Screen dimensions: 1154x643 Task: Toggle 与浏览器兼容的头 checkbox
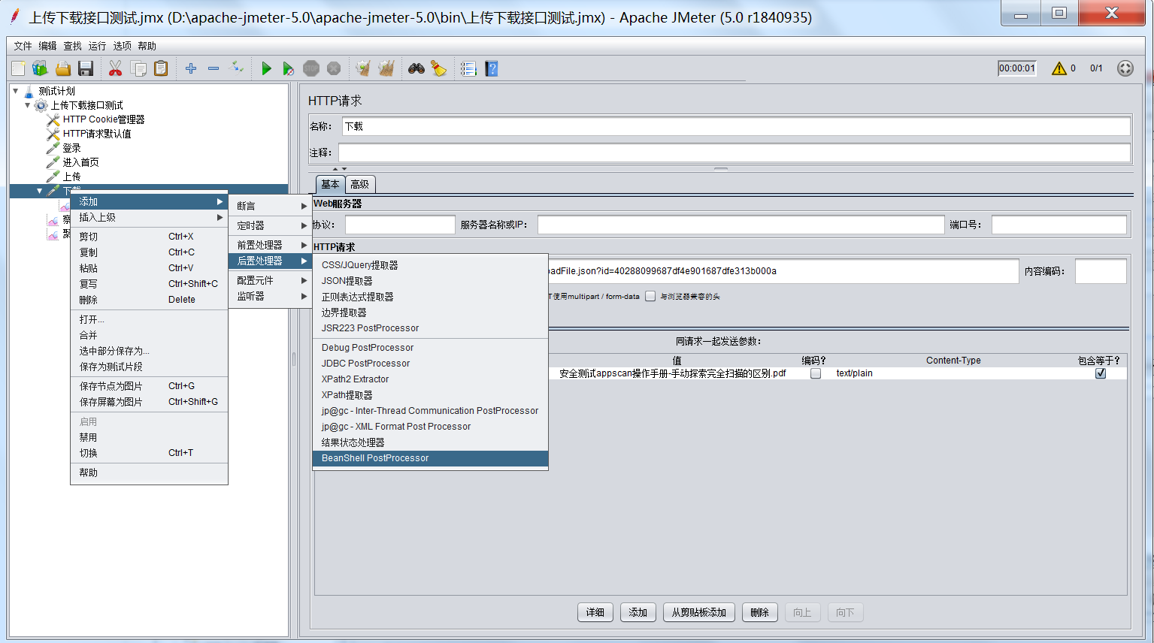(x=650, y=296)
